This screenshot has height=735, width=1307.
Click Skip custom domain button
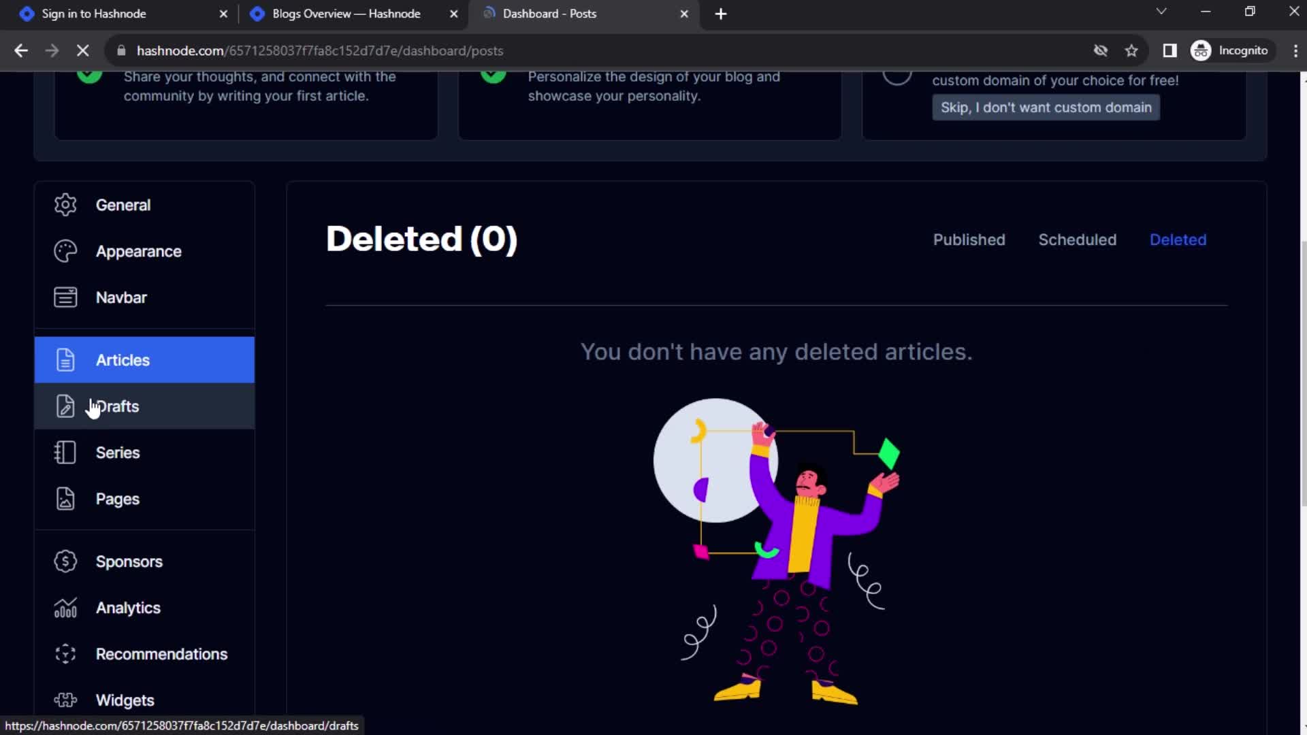click(1046, 107)
